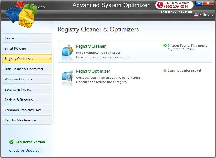Launch the Registry Cleaner link
Viewport: 216px width, 158px height.
coord(91,46)
